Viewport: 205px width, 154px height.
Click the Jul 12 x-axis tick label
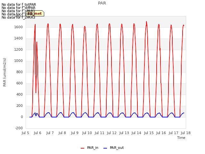[112, 133]
